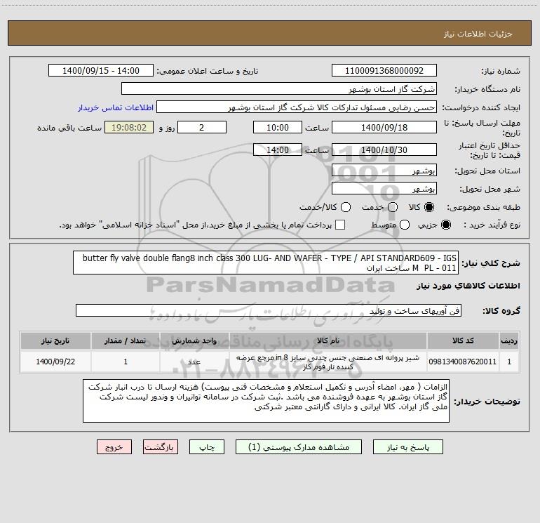540x523 pixels.
Task: Click the delivery province field بوشهر
Action: point(384,171)
